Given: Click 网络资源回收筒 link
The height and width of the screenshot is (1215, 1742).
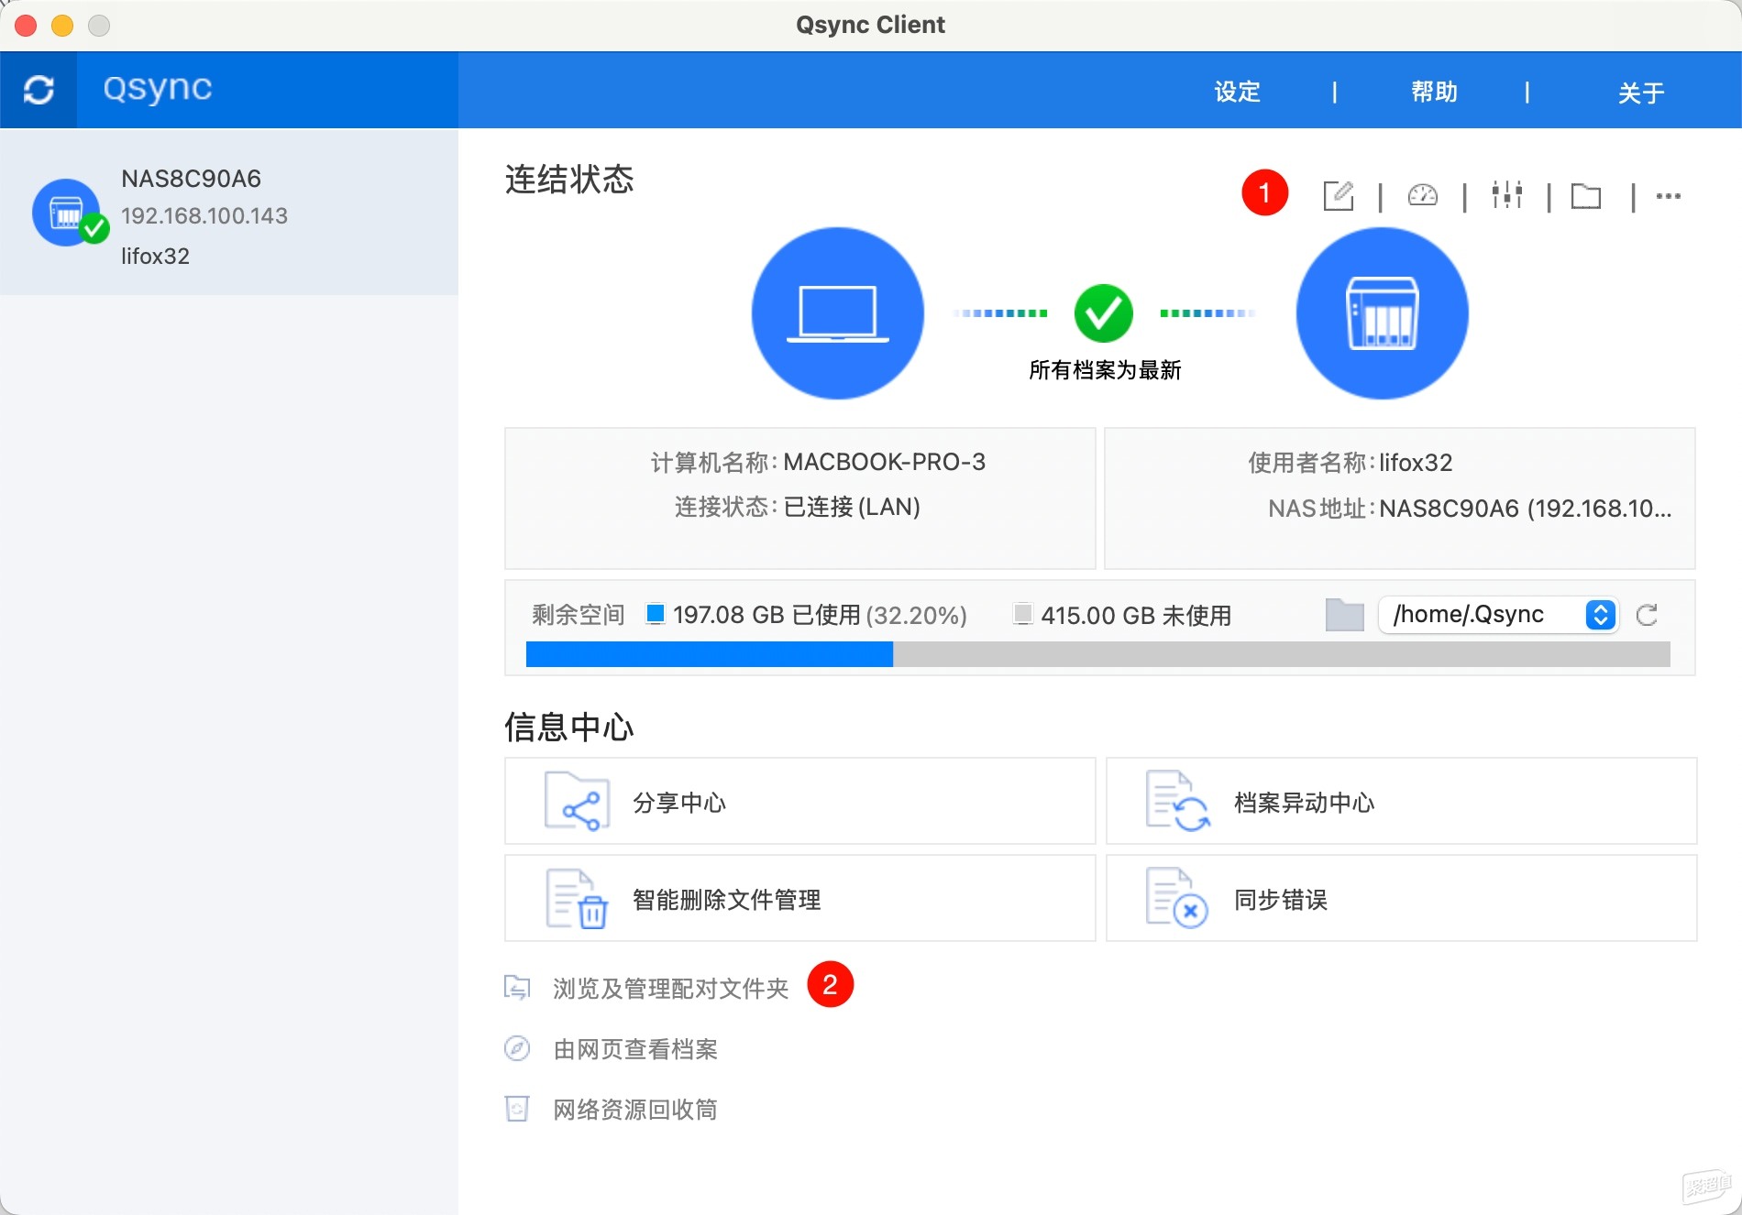Looking at the screenshot, I should (x=635, y=1110).
